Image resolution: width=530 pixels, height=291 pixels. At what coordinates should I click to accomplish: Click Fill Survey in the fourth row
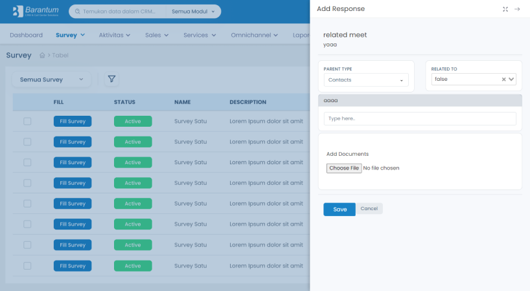(73, 183)
